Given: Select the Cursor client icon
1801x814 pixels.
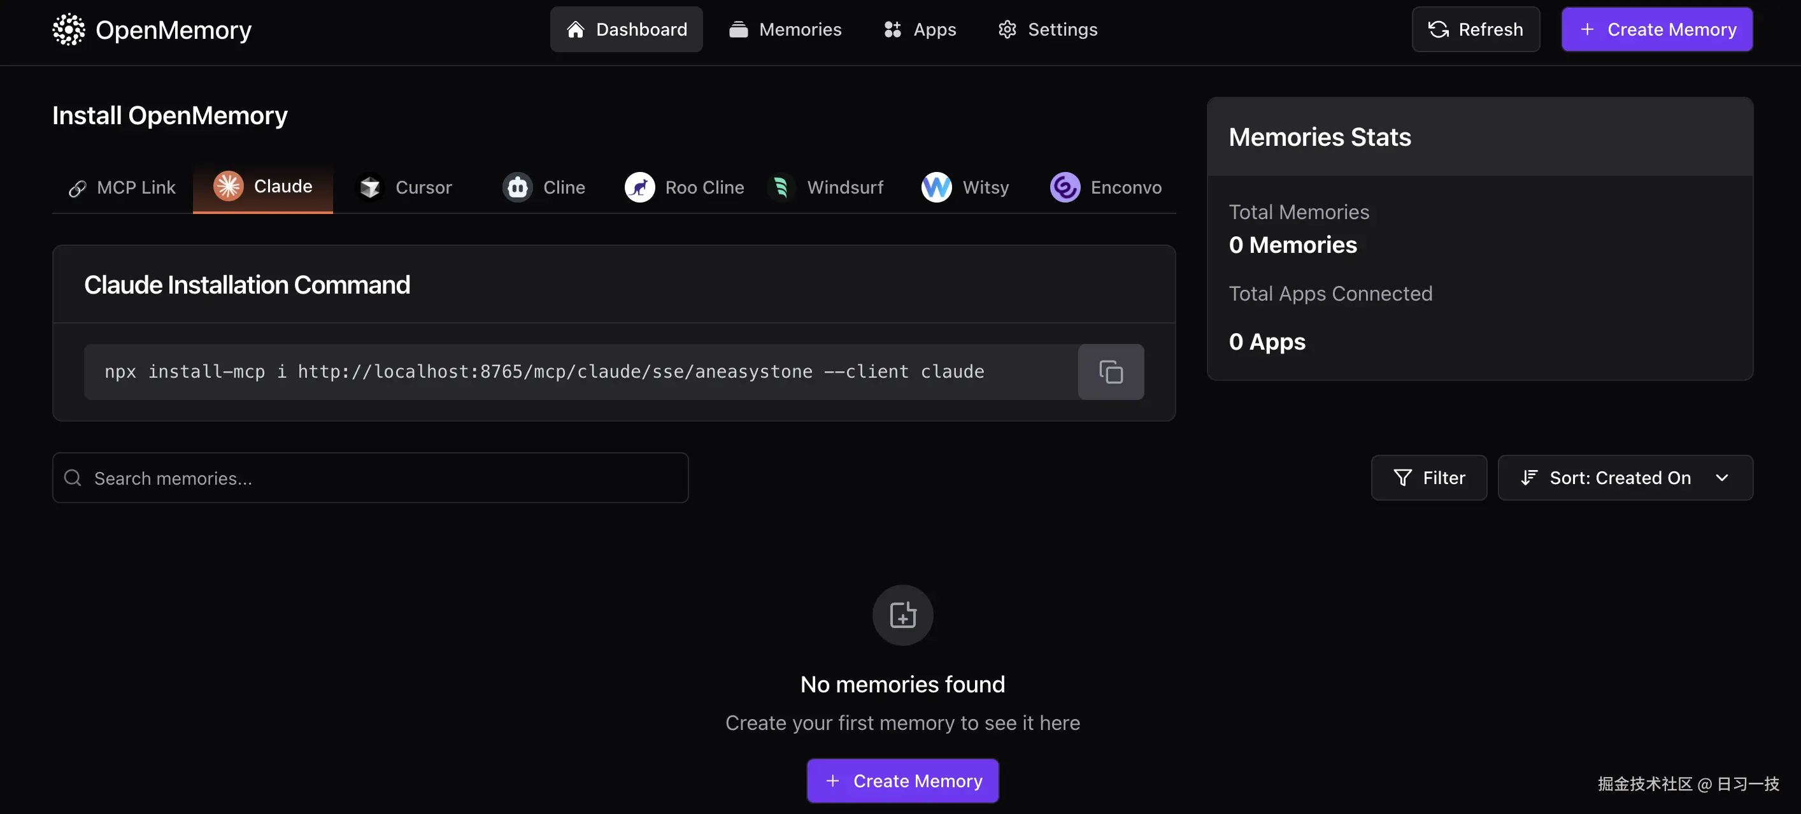Looking at the screenshot, I should (x=371, y=187).
